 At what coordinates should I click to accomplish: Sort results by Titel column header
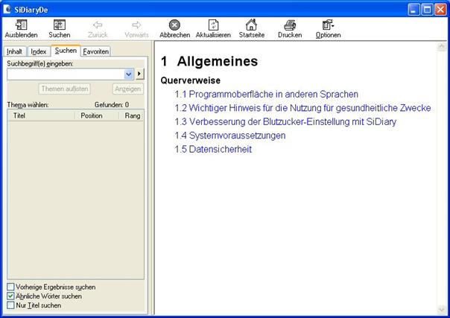(x=41, y=115)
